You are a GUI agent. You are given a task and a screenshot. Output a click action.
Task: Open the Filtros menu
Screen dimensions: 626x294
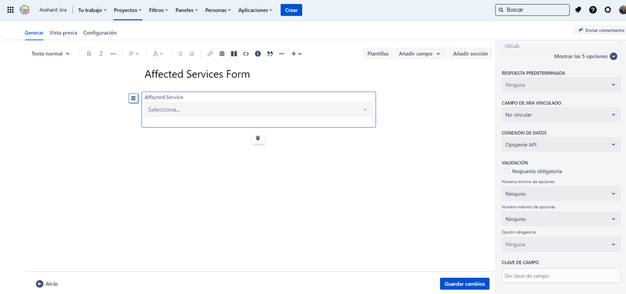tap(159, 10)
